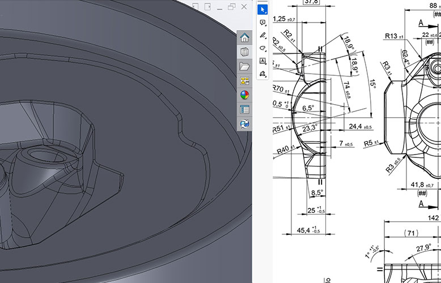Image resolution: width=441 pixels, height=283 pixels.
Task: Open the File Explorer folder tab
Action: click(244, 67)
